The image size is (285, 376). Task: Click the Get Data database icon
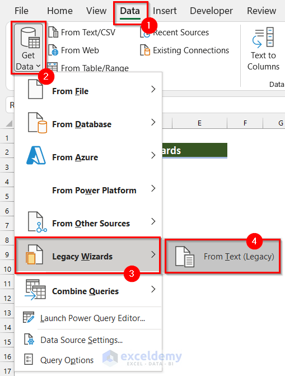pyautogui.click(x=30, y=38)
